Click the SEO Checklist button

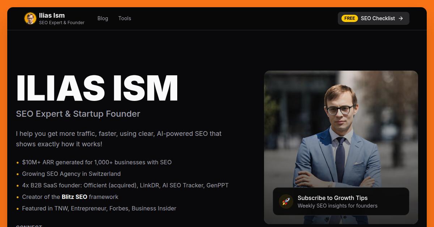coord(373,18)
